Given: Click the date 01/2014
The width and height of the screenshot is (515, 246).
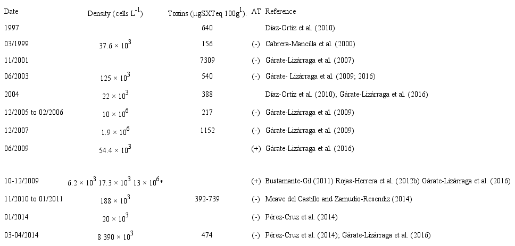Looking at the screenshot, I should coord(15,217).
